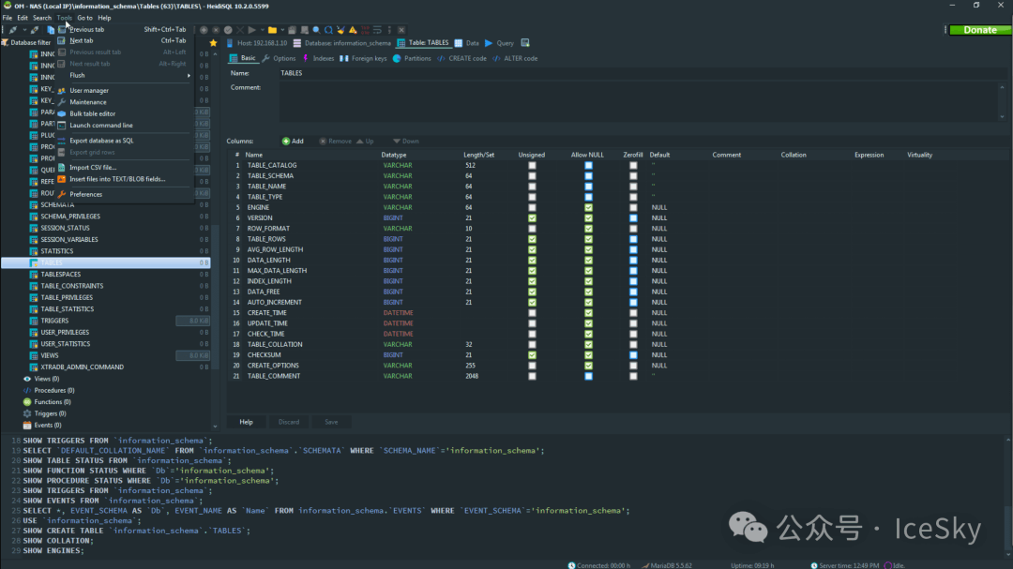Screen dimensions: 1013x569
Task: Click the Add column button
Action: click(x=293, y=142)
